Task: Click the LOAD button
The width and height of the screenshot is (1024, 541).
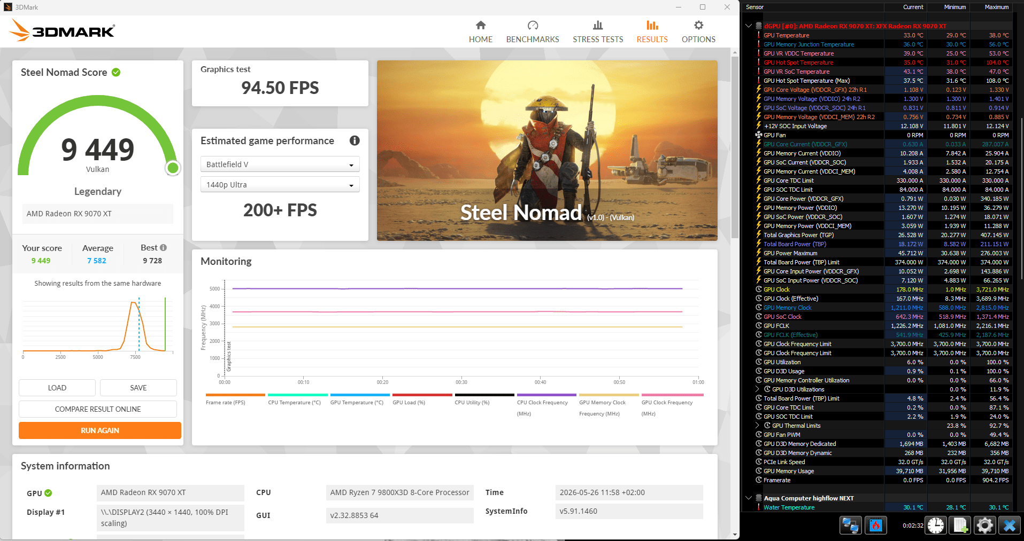Action: pos(57,388)
